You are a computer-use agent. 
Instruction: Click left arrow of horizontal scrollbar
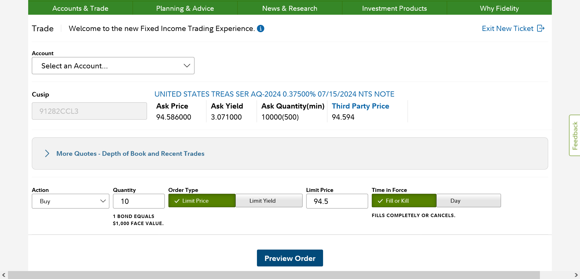[4, 275]
